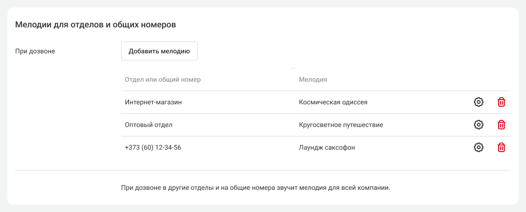The image size is (526, 212).
Task: Configure melody for +373 (60) 12-34-56
Action: [x=478, y=147]
